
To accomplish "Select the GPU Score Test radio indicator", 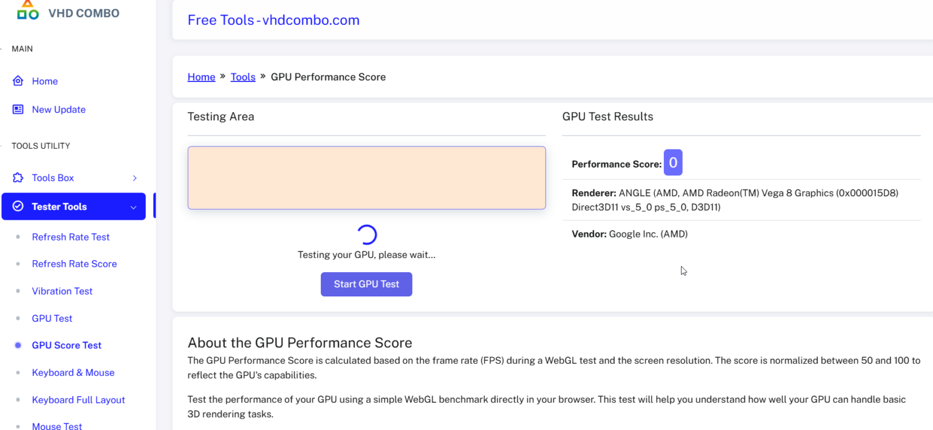I will 16,345.
